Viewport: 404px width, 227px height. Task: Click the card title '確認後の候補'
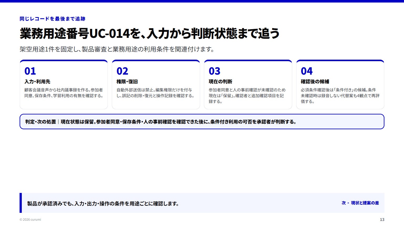(x=315, y=81)
